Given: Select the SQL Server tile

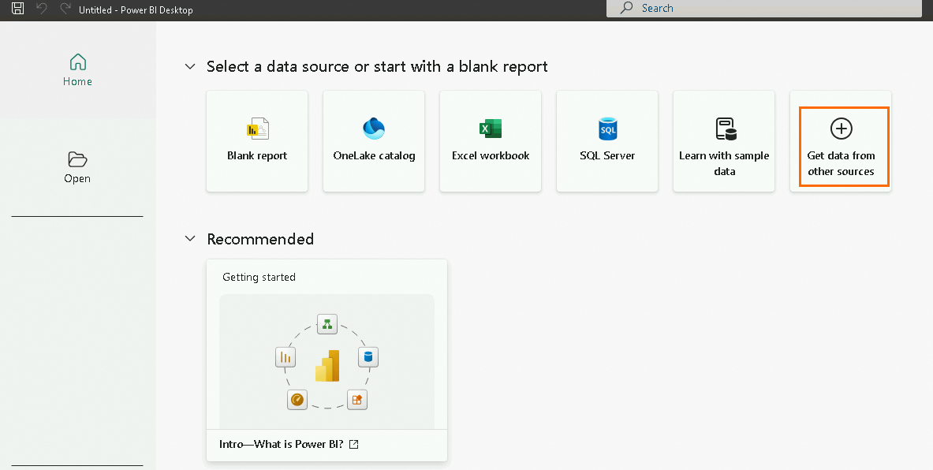Looking at the screenshot, I should coord(607,141).
